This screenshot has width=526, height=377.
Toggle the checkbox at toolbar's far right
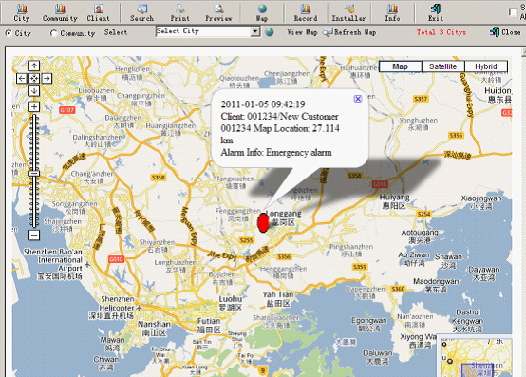pos(513,12)
